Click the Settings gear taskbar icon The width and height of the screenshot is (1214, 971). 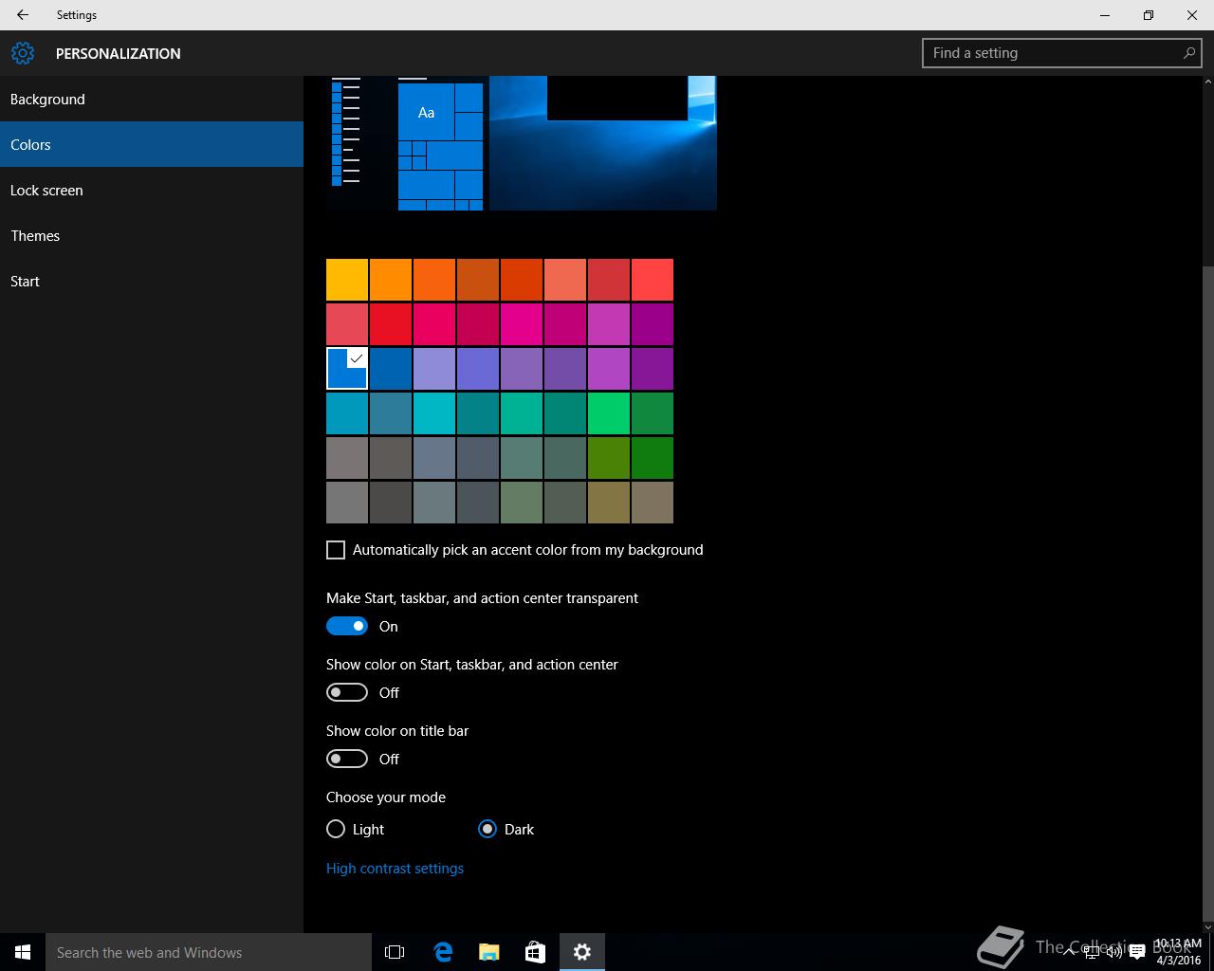582,952
